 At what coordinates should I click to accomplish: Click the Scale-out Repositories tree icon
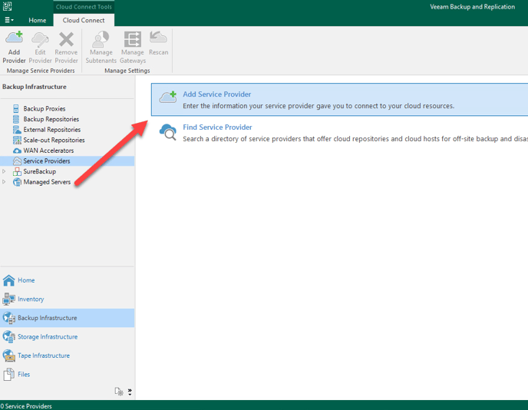pos(17,140)
